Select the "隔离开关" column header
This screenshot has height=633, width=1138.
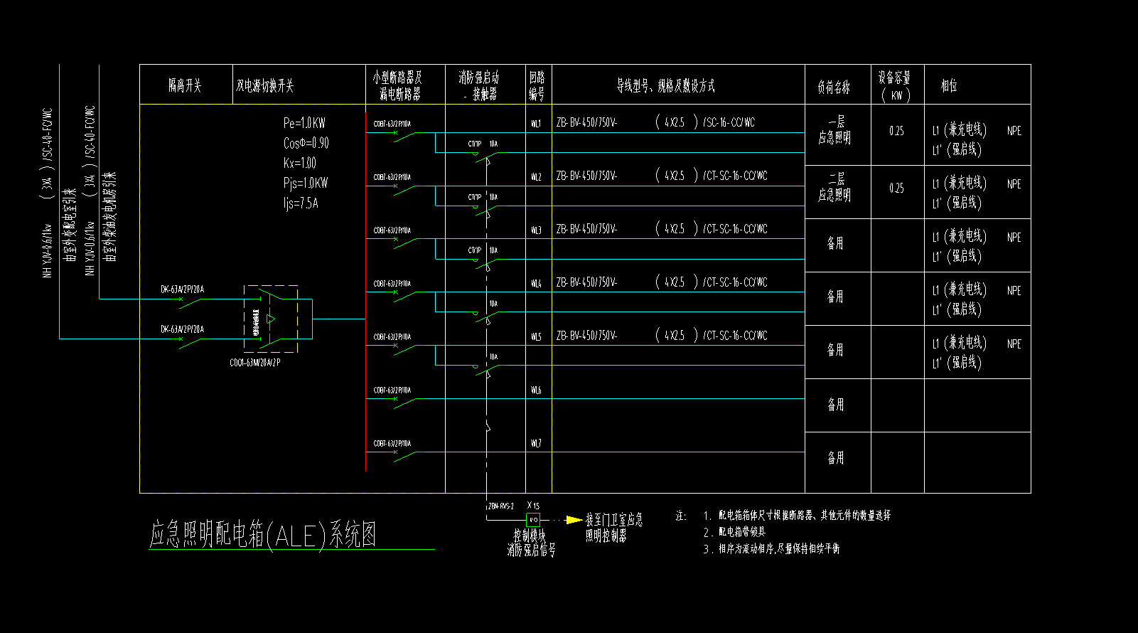185,86
